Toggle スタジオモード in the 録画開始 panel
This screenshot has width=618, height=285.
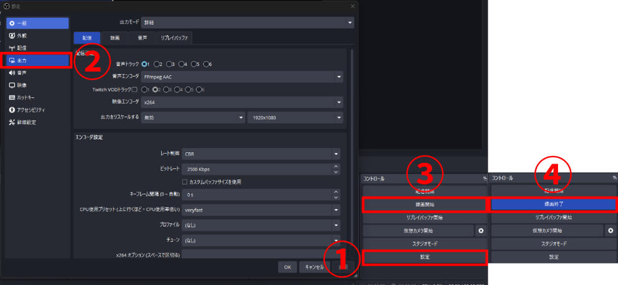(425, 244)
